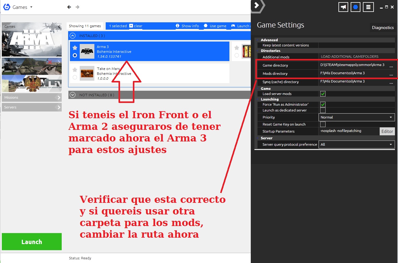This screenshot has height=263, width=398.
Task: Collapse the INSTALLED ( 3 ) group
Action: pos(72,35)
